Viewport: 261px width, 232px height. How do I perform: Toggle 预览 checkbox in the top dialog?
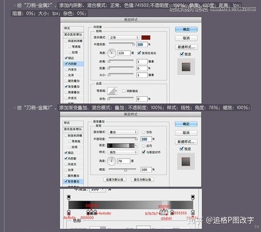[182, 54]
